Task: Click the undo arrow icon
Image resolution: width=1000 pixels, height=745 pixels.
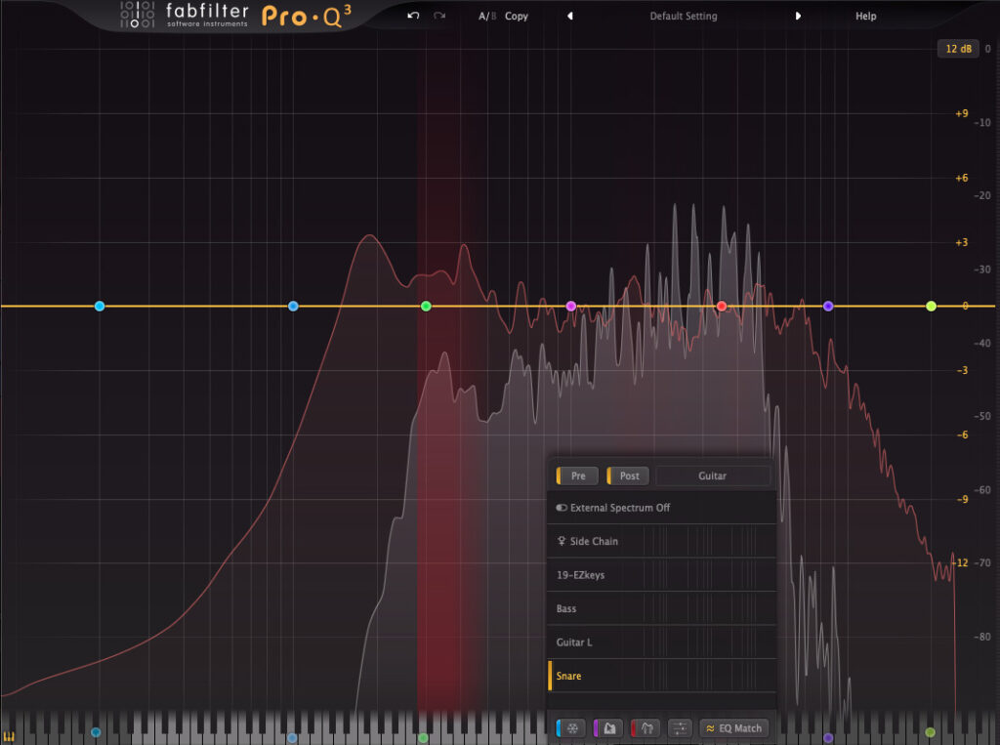Action: [414, 17]
